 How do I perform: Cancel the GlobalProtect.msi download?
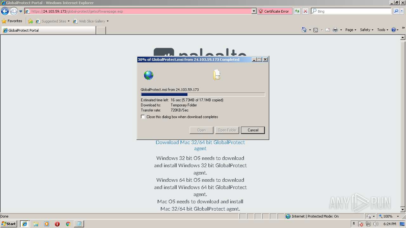click(253, 130)
